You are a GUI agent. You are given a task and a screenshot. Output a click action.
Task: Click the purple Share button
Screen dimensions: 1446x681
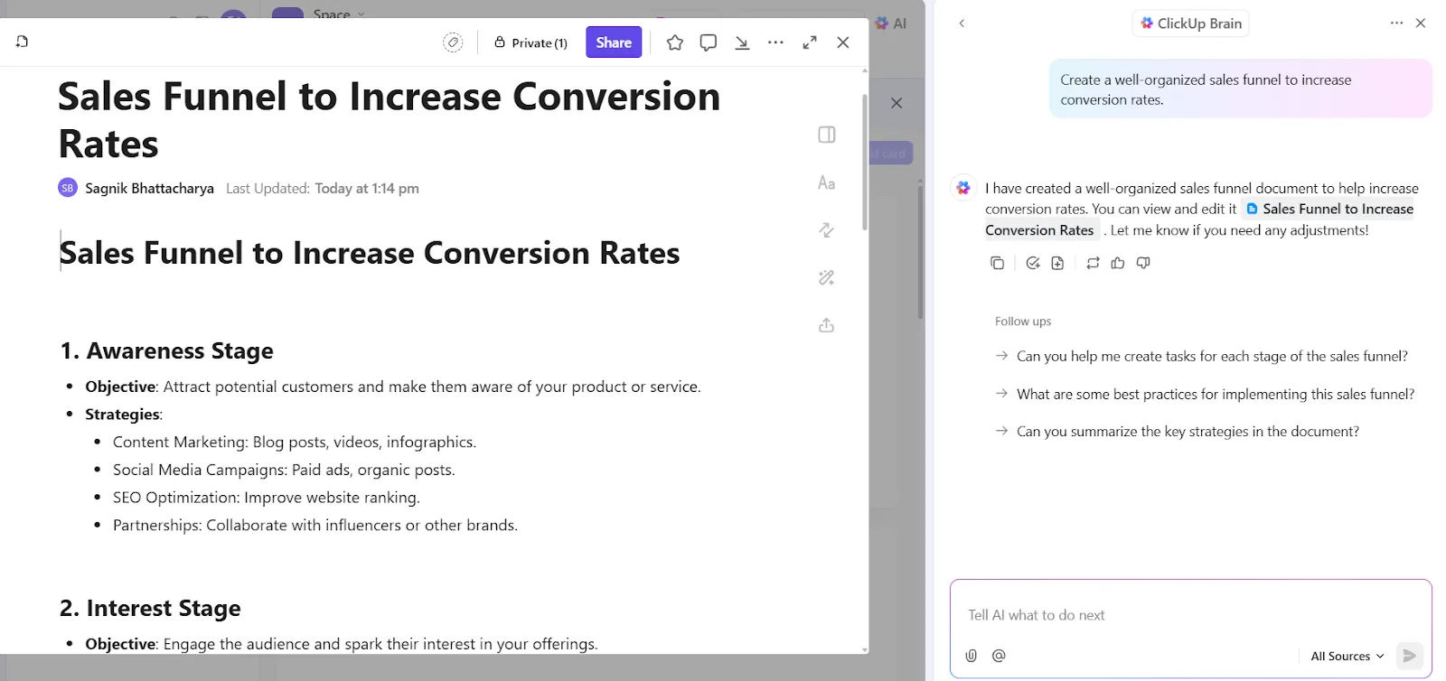[614, 42]
